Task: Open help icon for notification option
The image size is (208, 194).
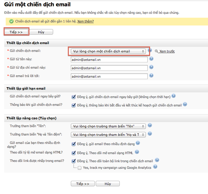Action: [185, 104]
